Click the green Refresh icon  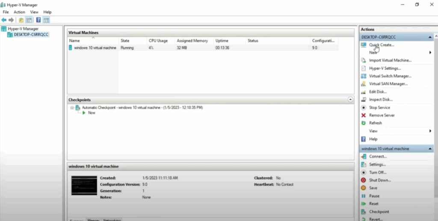pos(364,123)
